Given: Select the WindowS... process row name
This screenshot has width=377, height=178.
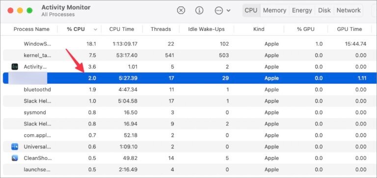Looking at the screenshot, I should 37,44.
